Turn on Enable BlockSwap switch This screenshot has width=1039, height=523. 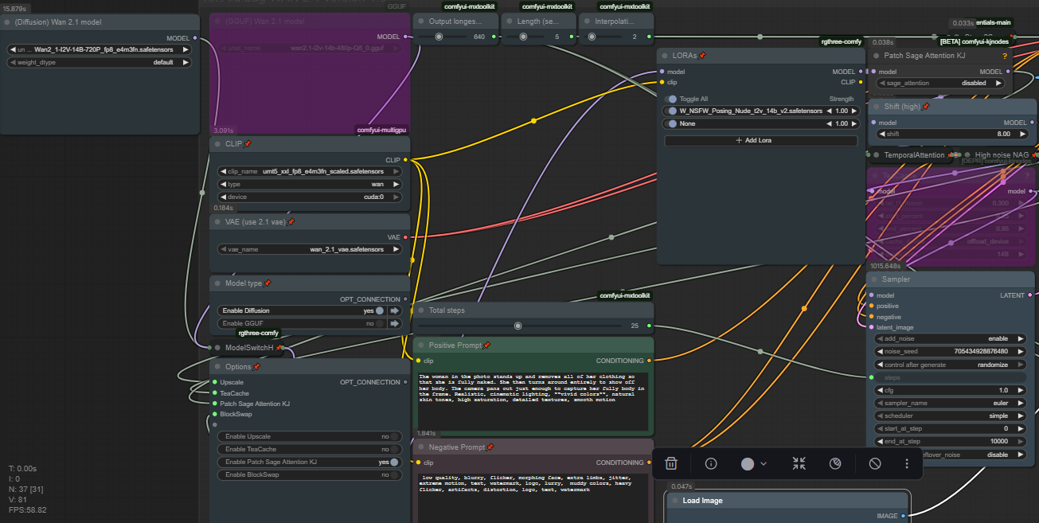pyautogui.click(x=395, y=474)
